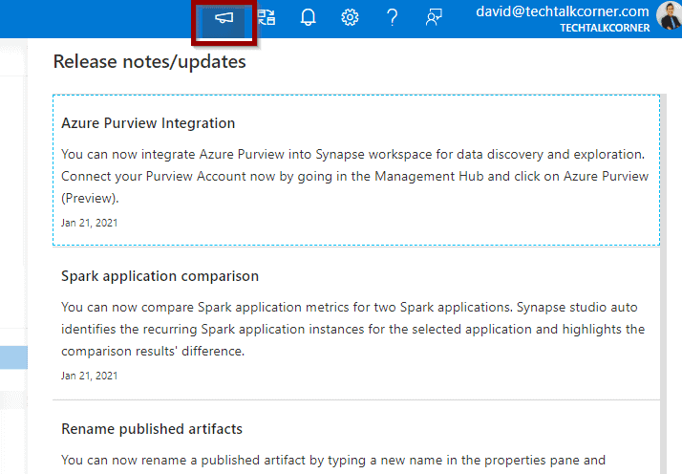Click the TECHTALKCORNER tenant label

tap(605, 28)
